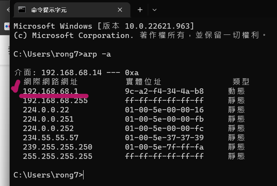Click the 255.255.255.255 address entry
This screenshot has width=277, height=186.
coord(58,156)
